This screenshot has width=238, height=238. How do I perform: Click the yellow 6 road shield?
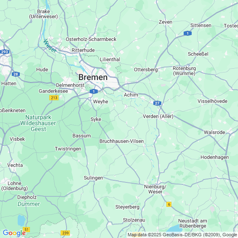169,204
